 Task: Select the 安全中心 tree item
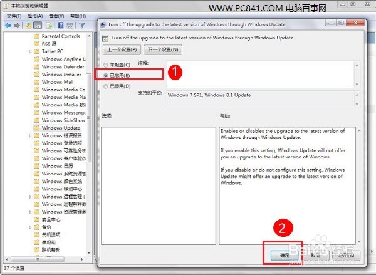(51, 220)
